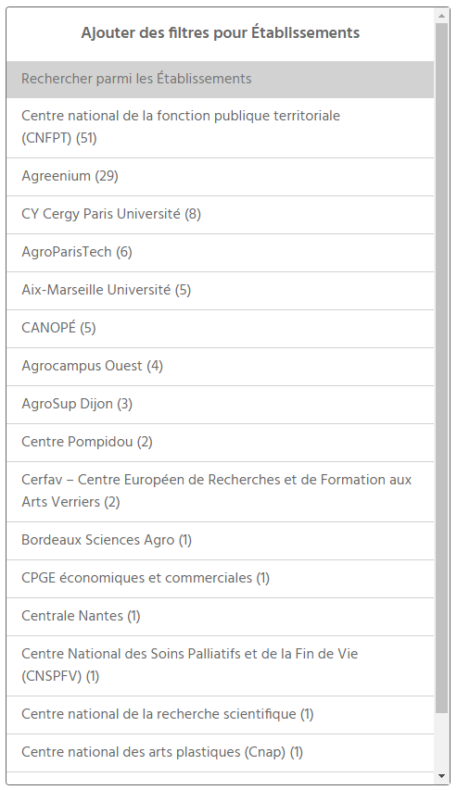Click the search field for Établissements
The height and width of the screenshot is (790, 457).
(x=220, y=79)
